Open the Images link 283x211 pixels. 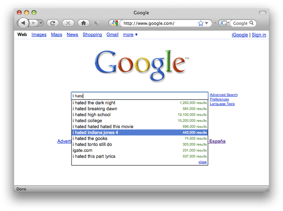39,34
